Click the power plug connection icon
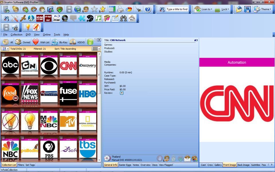 tap(138, 9)
